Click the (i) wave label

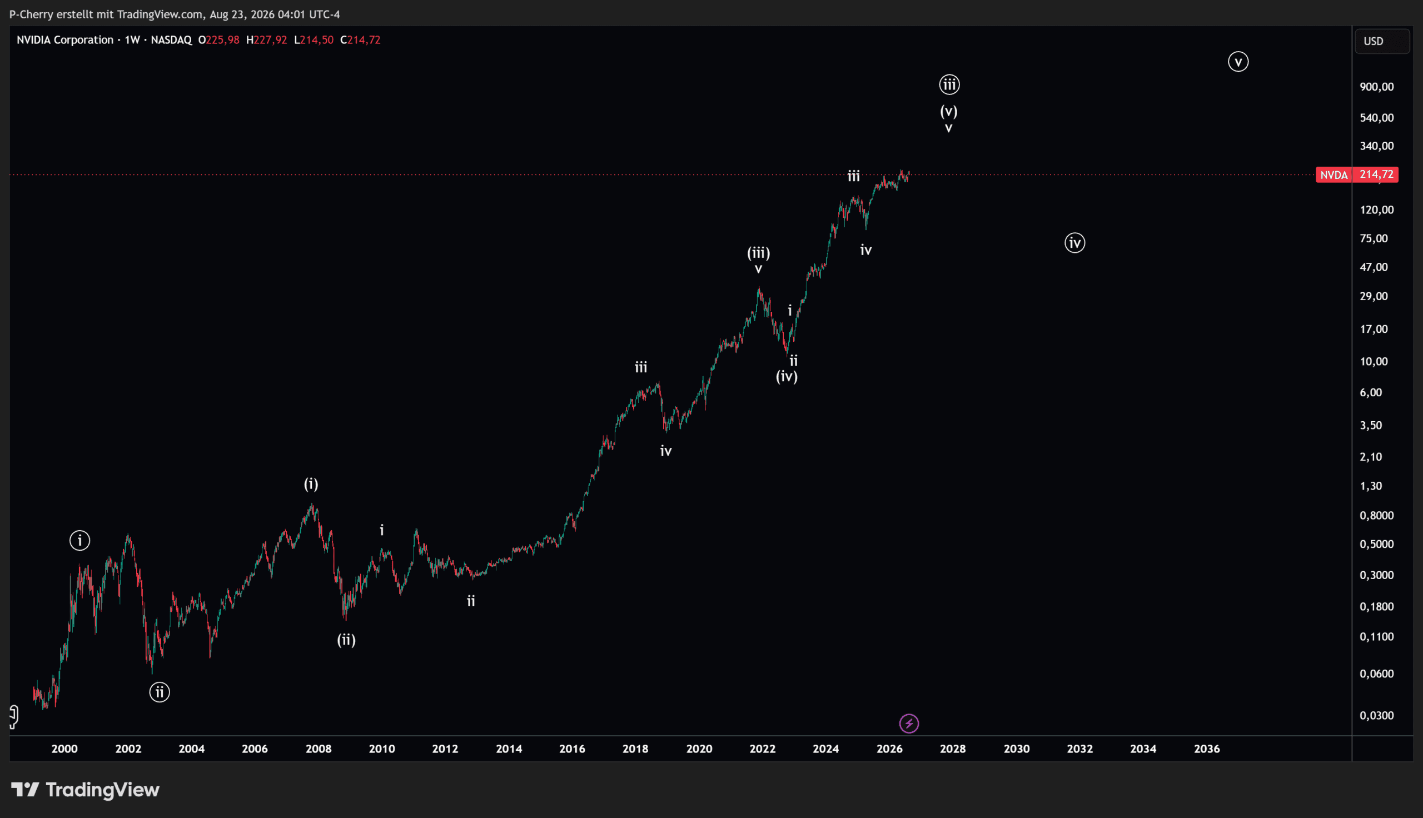click(311, 483)
